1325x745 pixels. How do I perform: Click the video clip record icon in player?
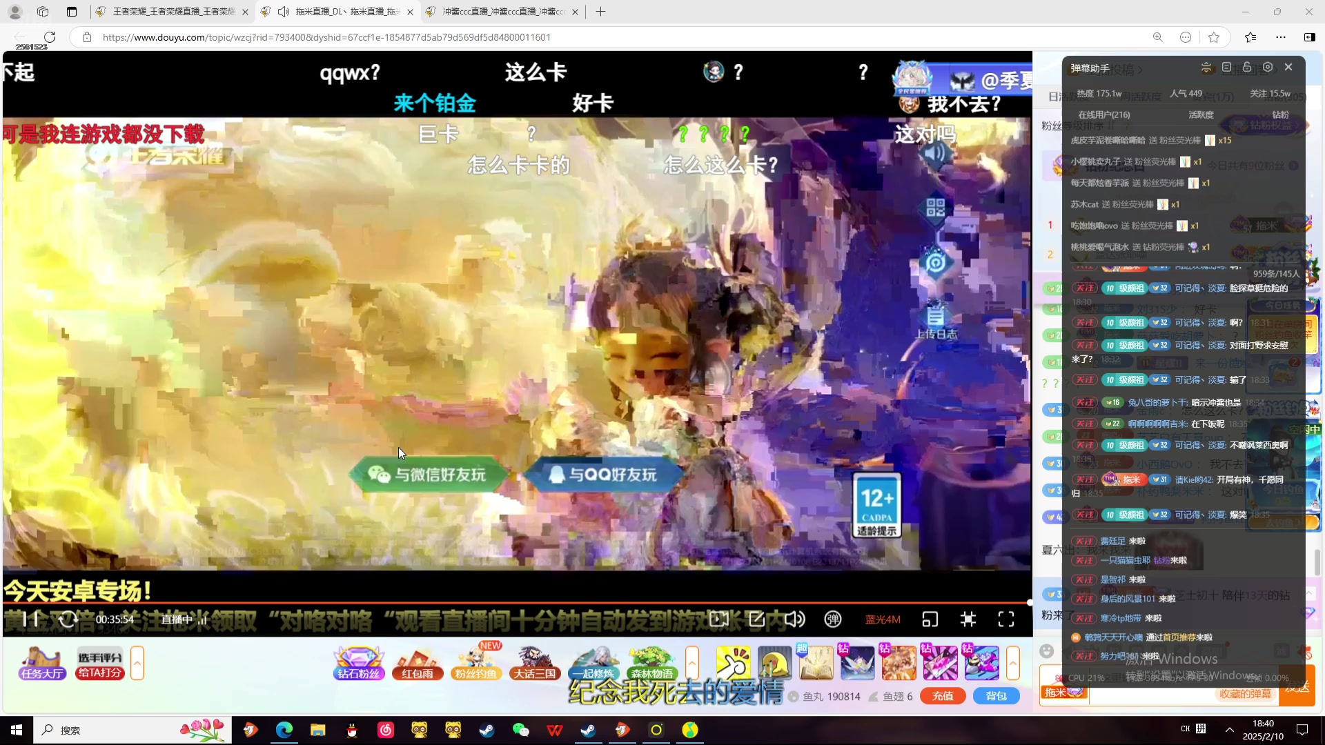719,619
